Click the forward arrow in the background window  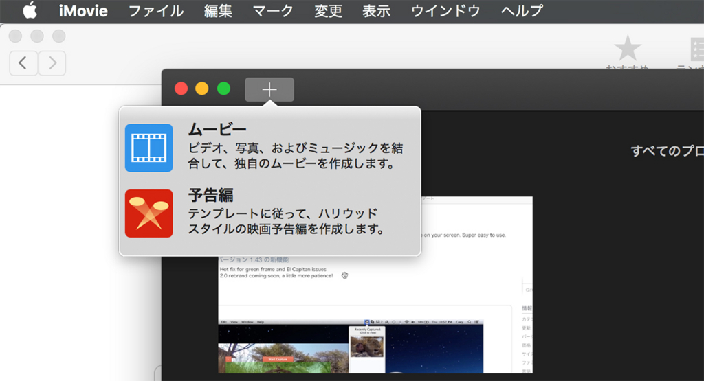52,62
